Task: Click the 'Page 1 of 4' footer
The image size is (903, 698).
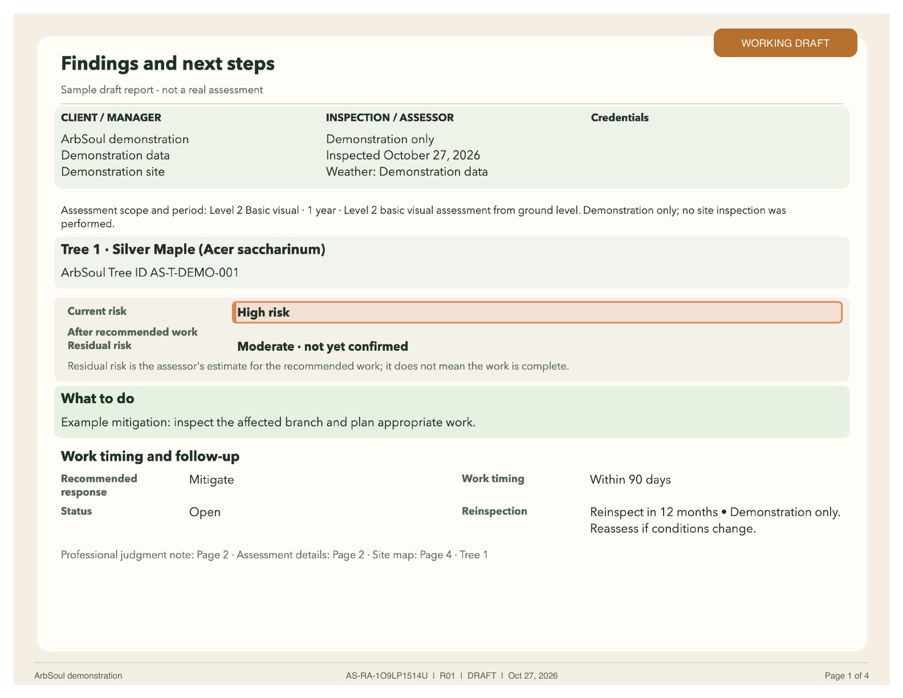Action: (847, 676)
